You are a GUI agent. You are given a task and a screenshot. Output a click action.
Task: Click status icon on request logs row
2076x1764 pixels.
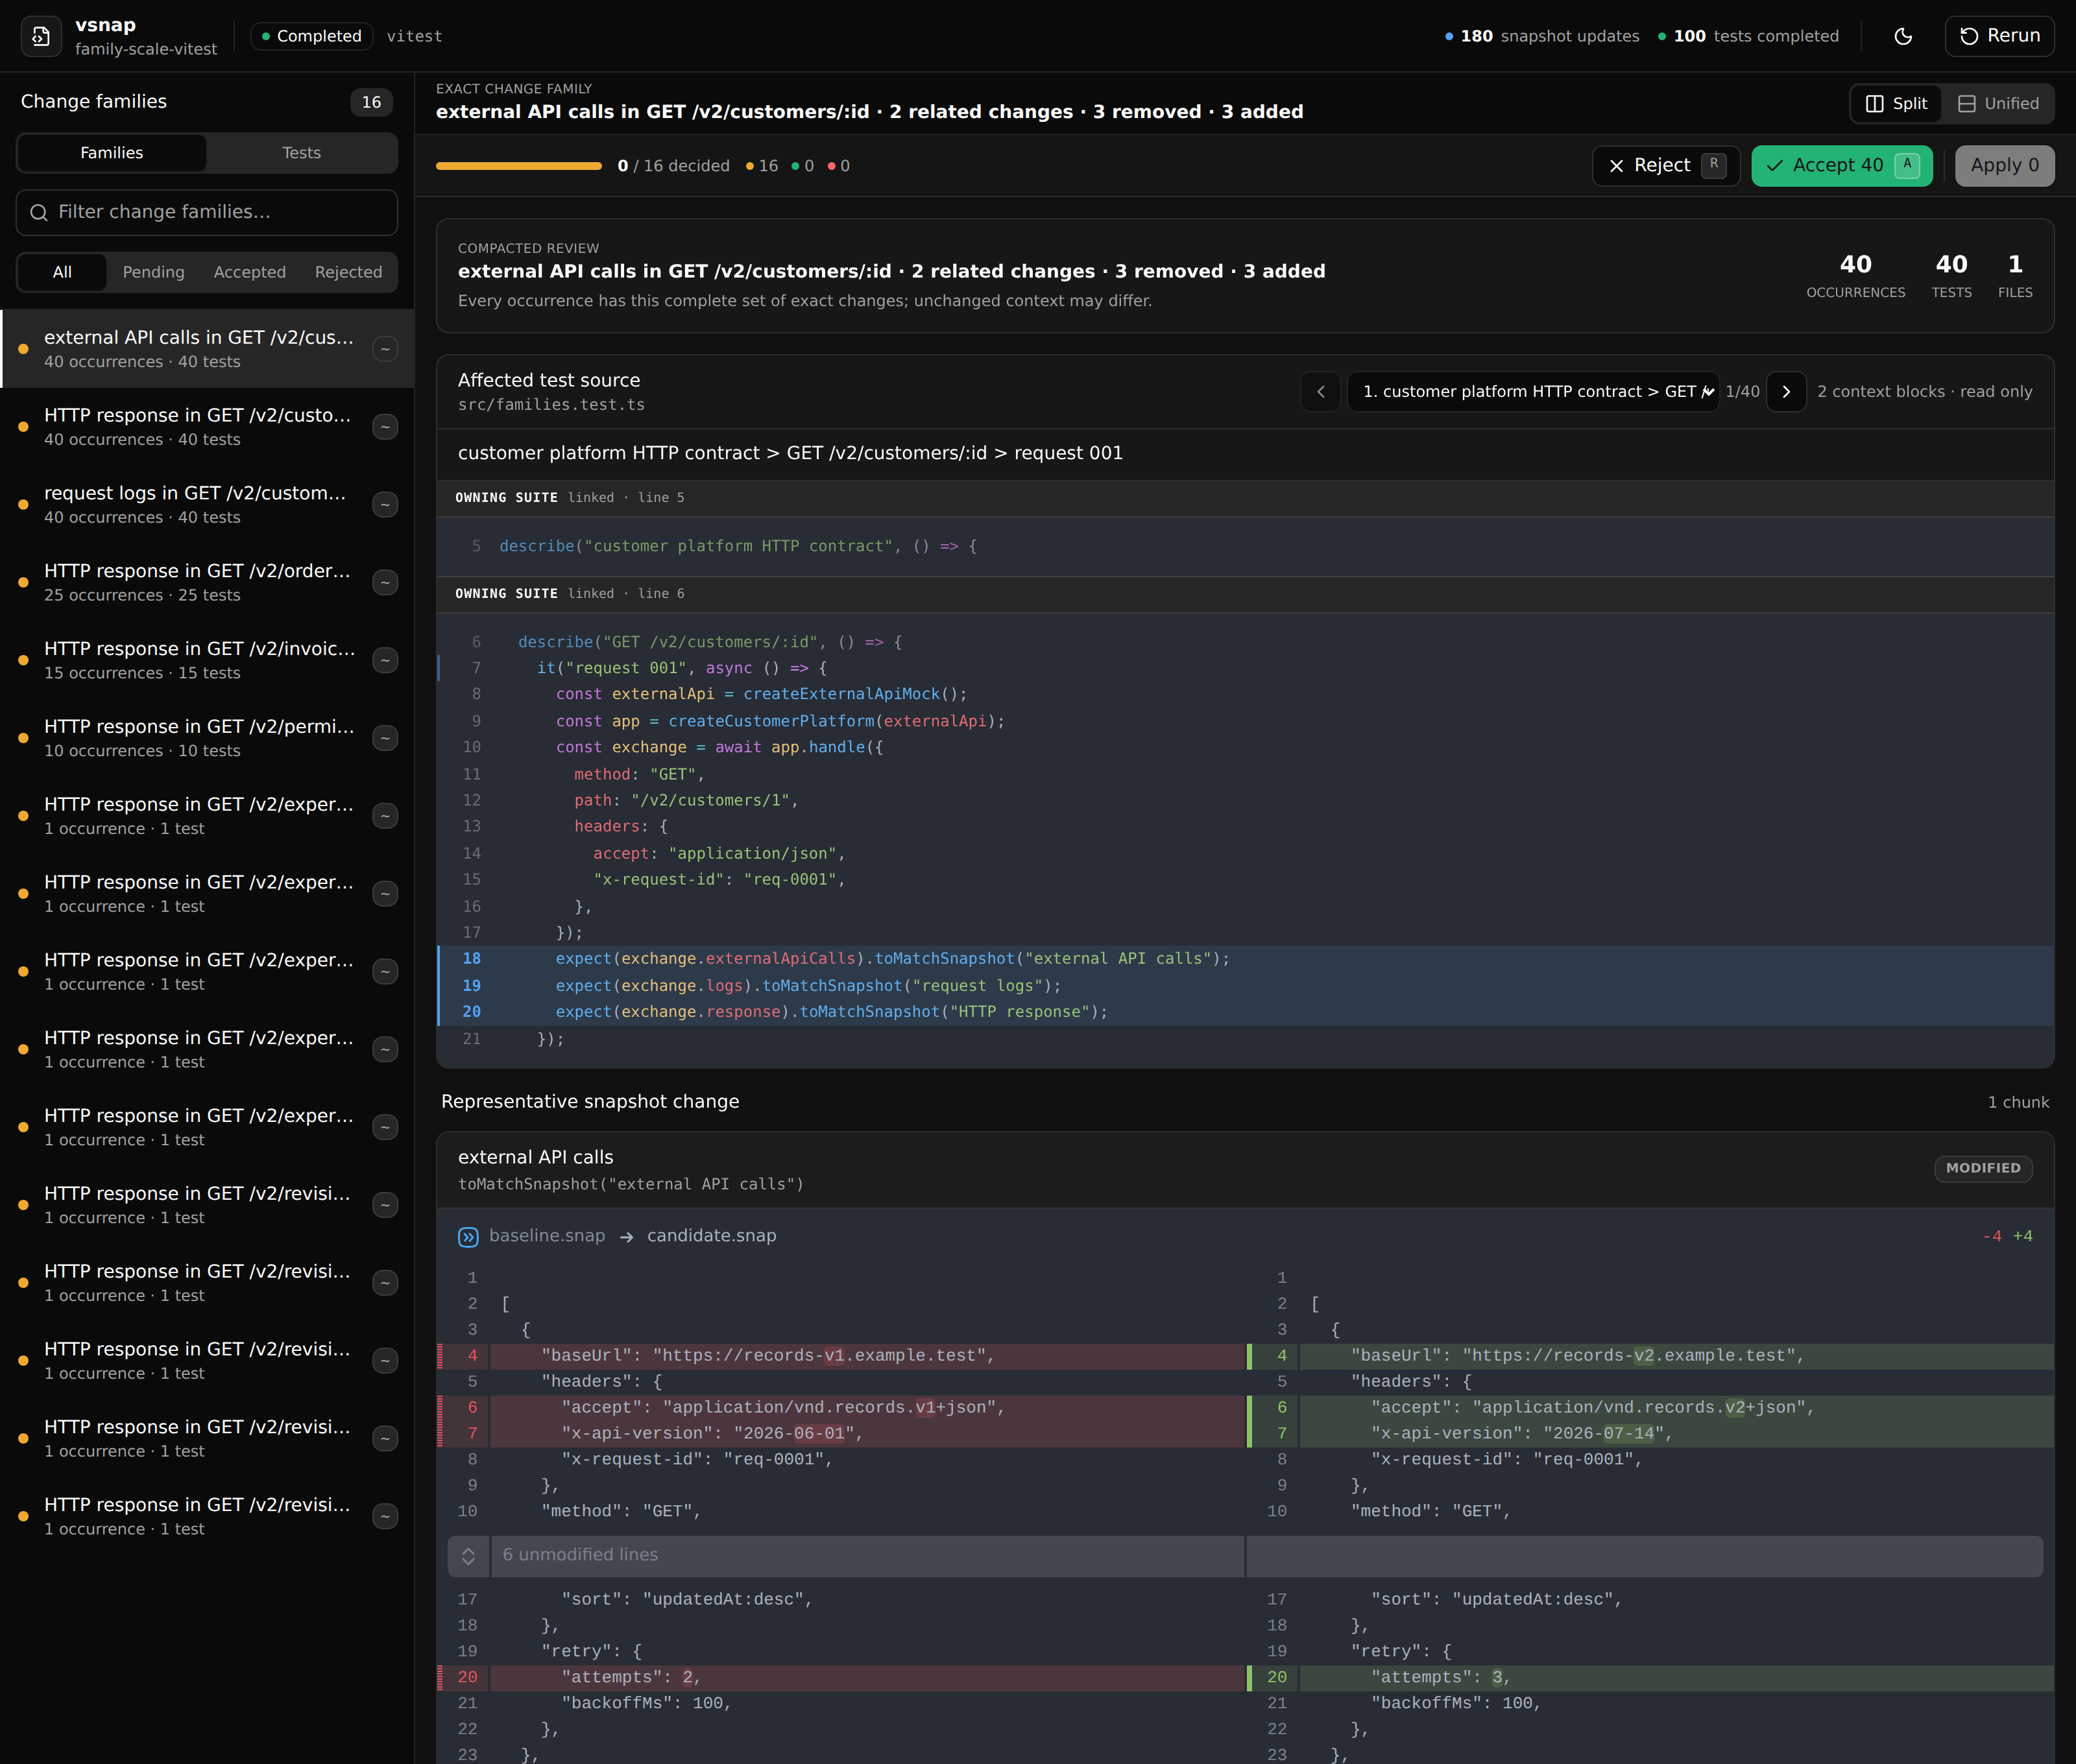(x=385, y=505)
